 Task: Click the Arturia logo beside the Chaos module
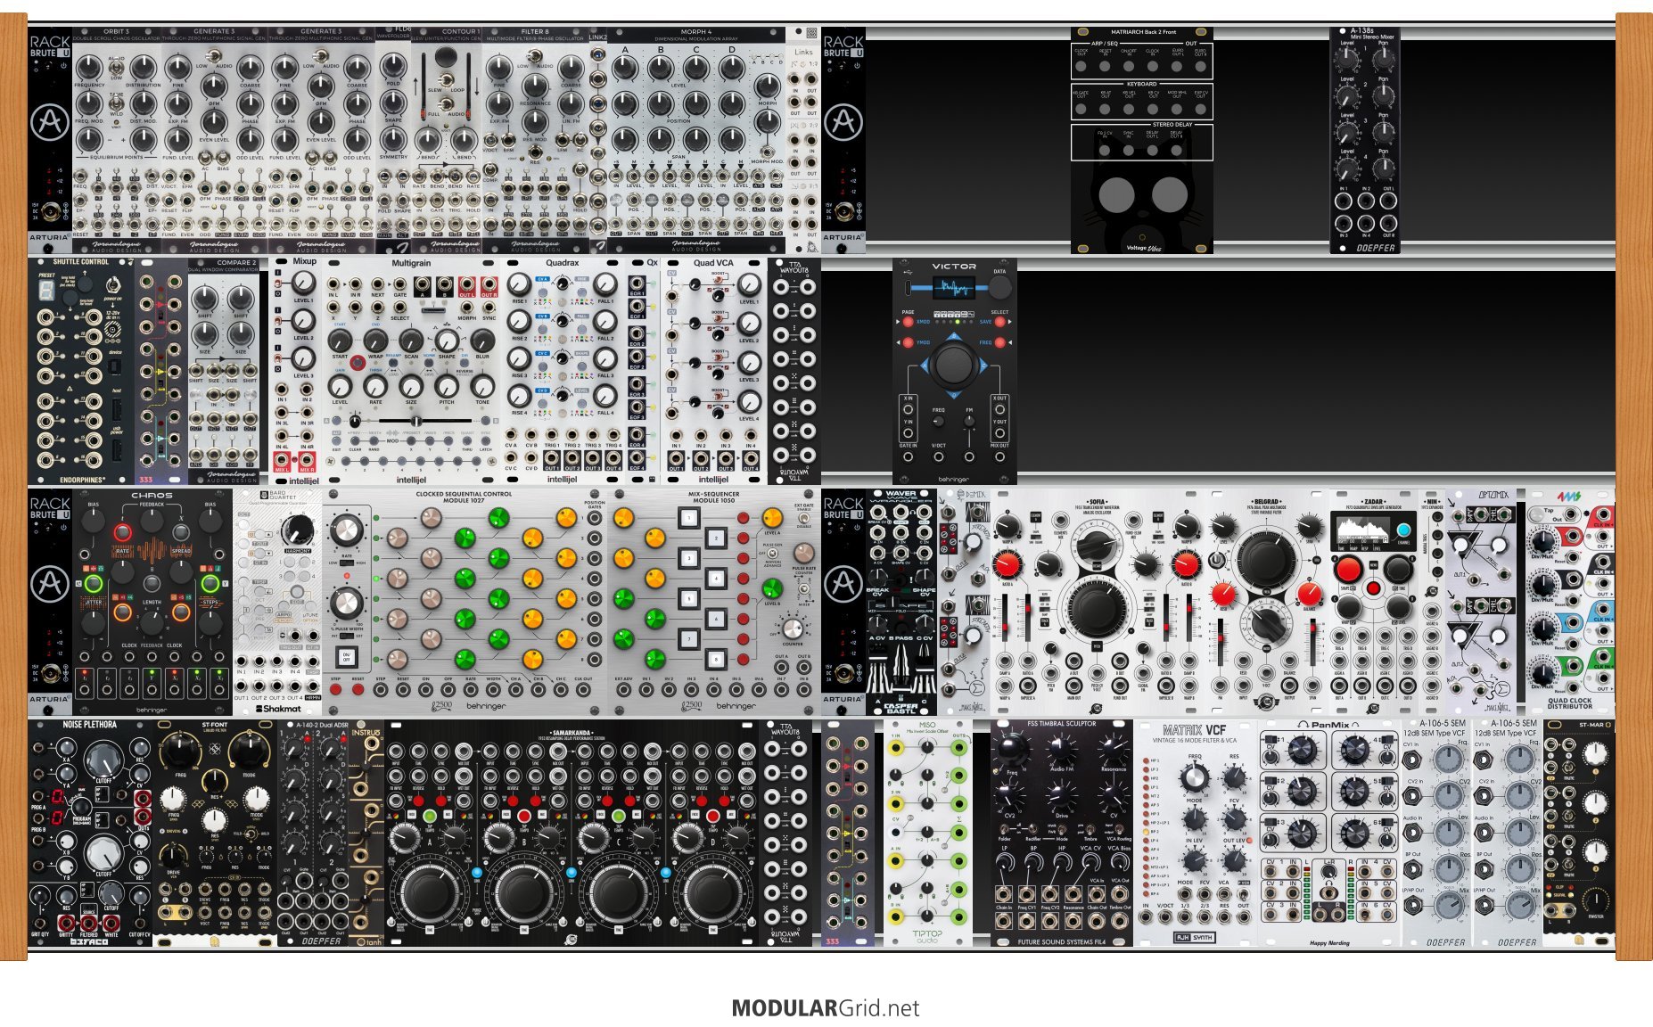click(x=50, y=584)
